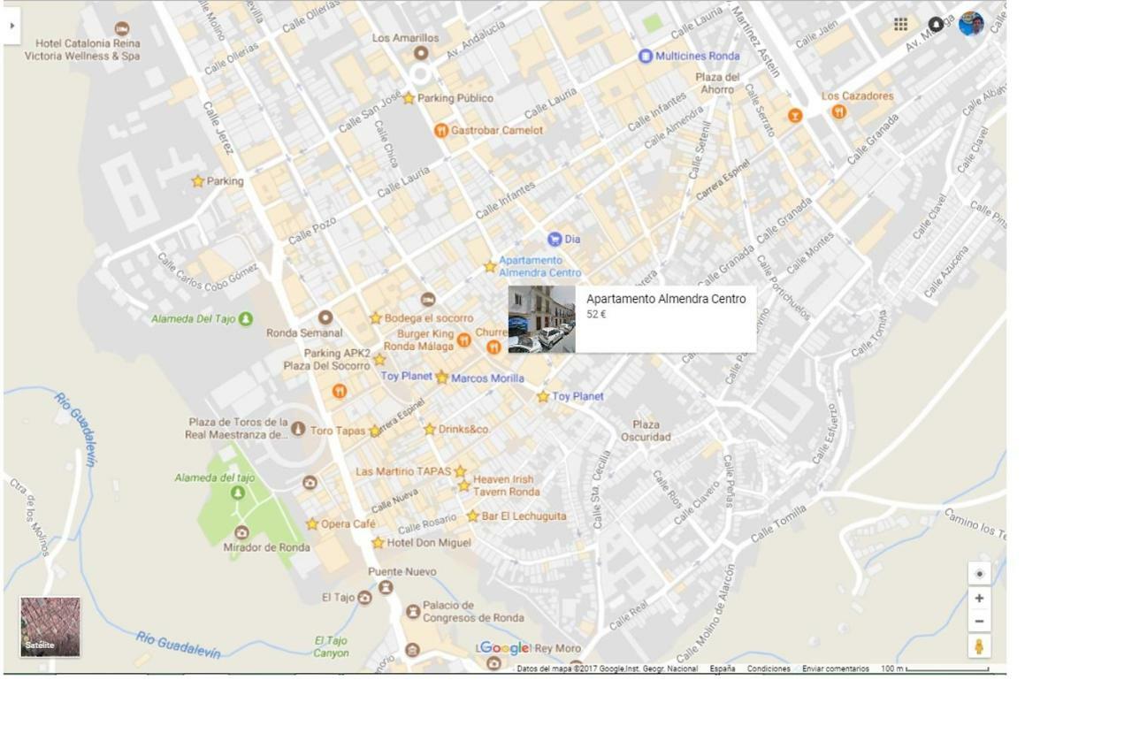This screenshot has height=756, width=1132.
Task: Select the Drinks&co star marker
Action: point(430,429)
